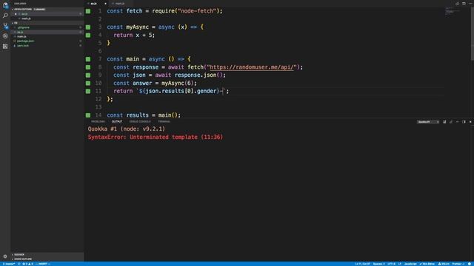Click Quokka green indicator on line 3
474x266 pixels.
click(88, 27)
